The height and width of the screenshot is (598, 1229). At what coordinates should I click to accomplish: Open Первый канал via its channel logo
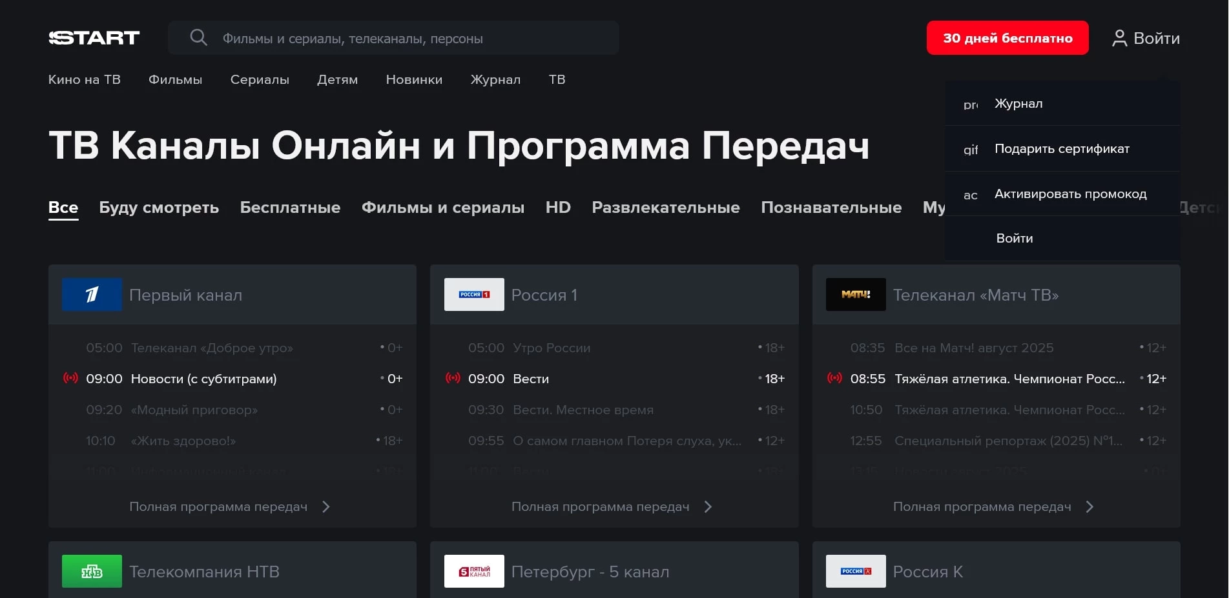(90, 294)
